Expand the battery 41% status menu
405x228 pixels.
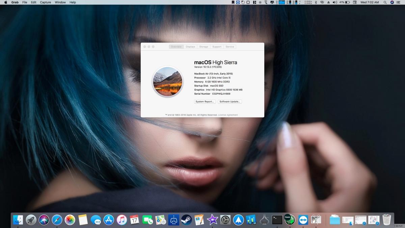(344, 2)
